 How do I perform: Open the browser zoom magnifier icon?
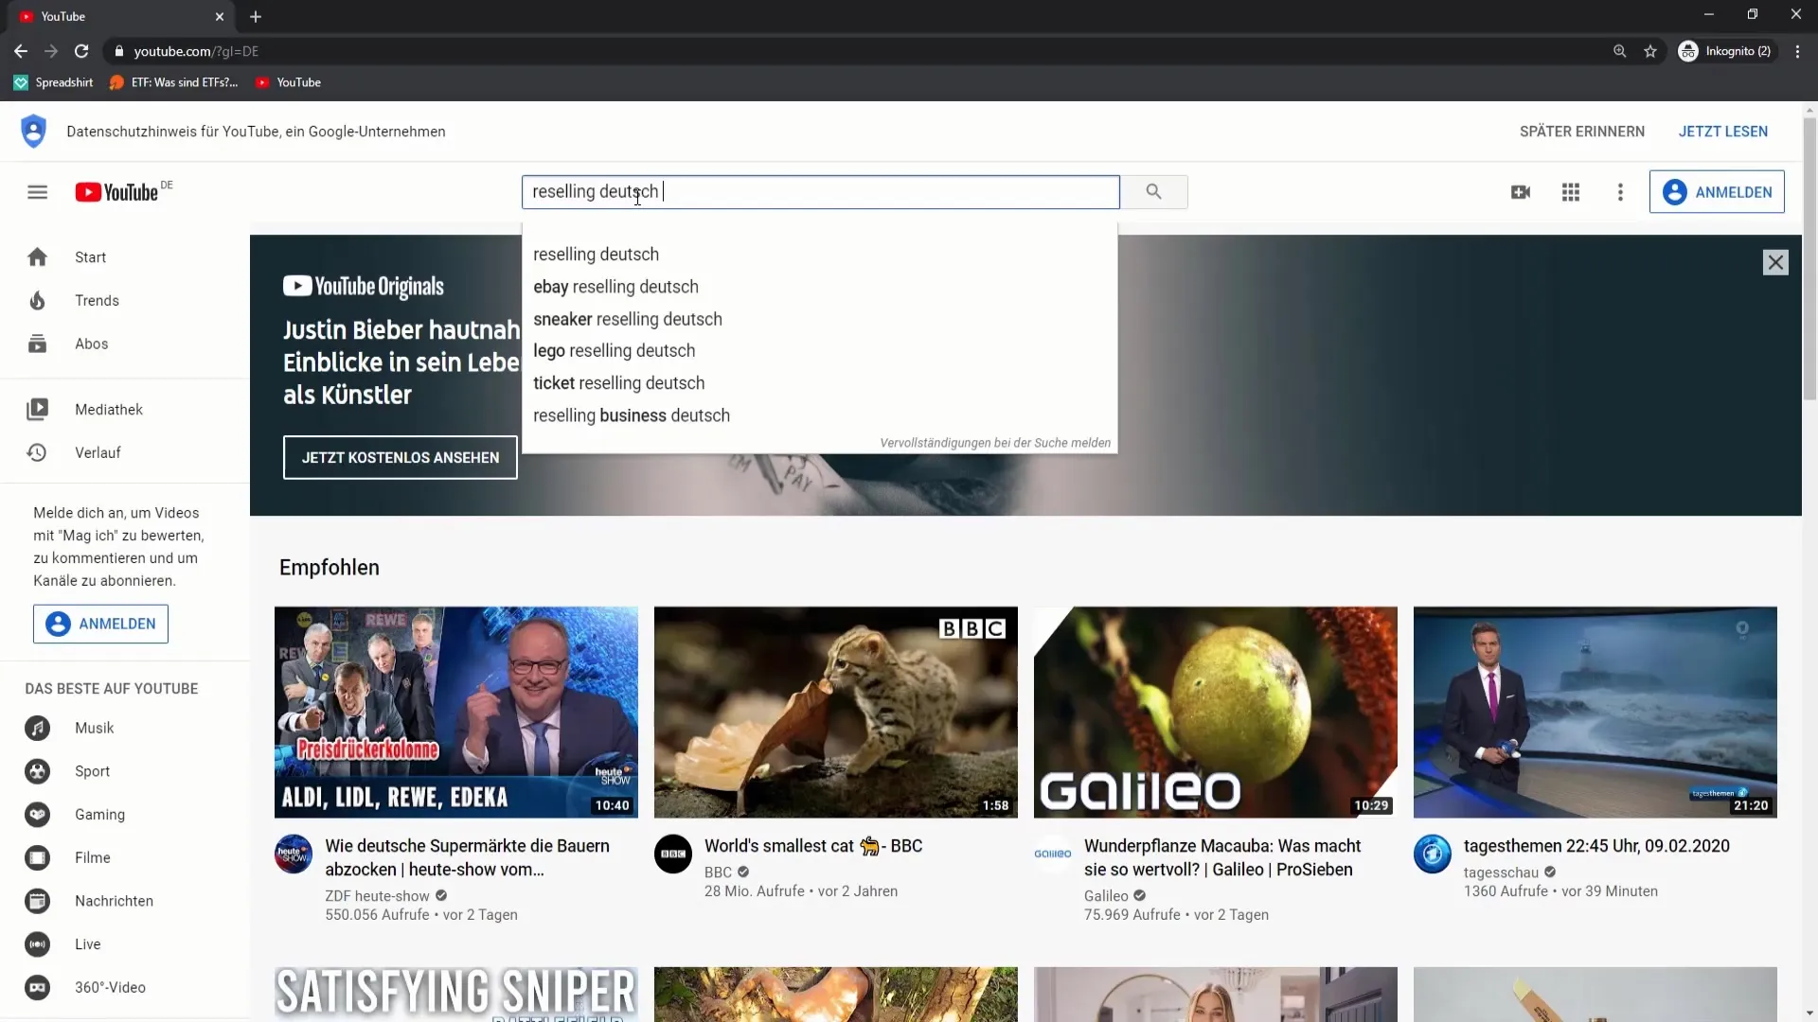1619,51
